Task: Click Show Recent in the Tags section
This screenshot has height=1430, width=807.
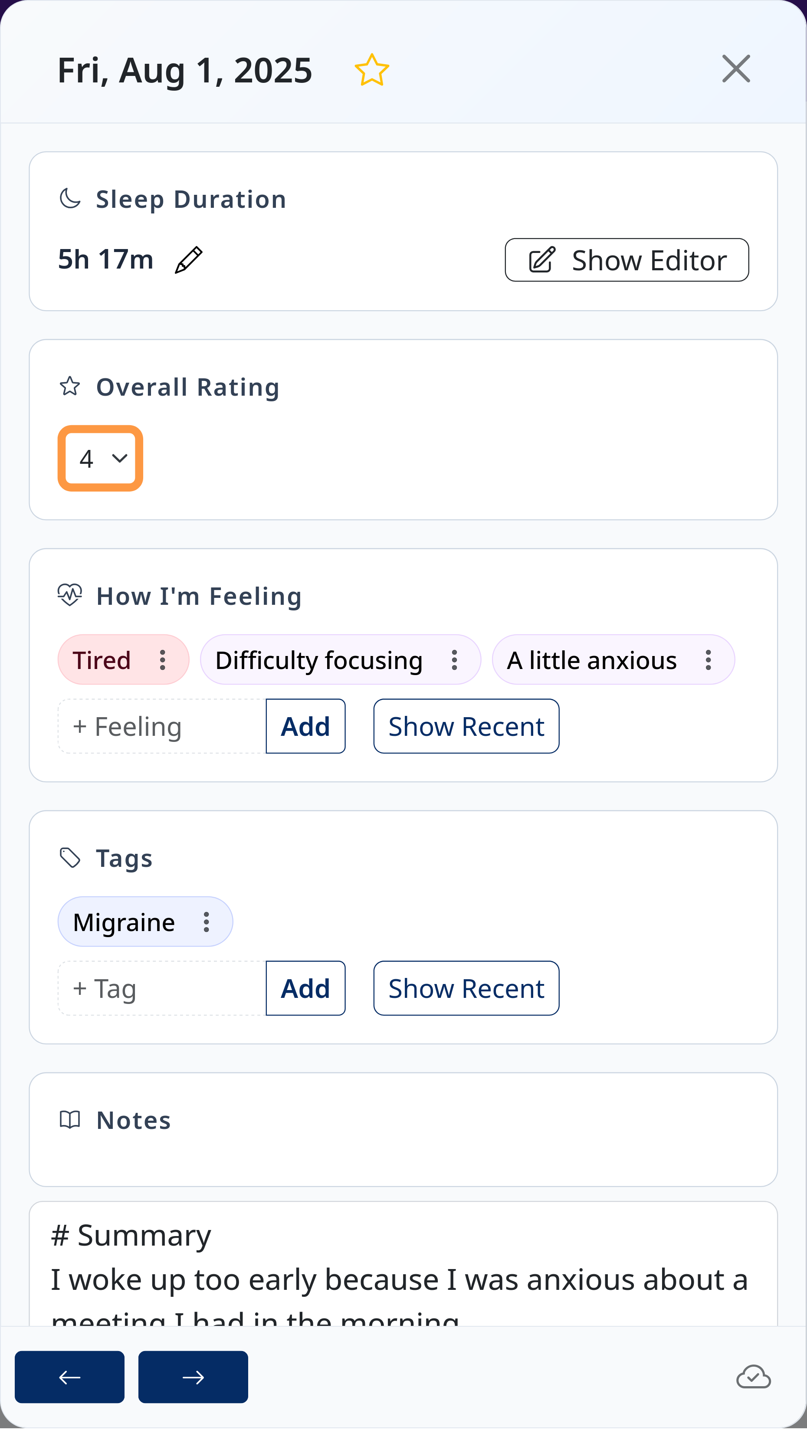Action: coord(466,988)
